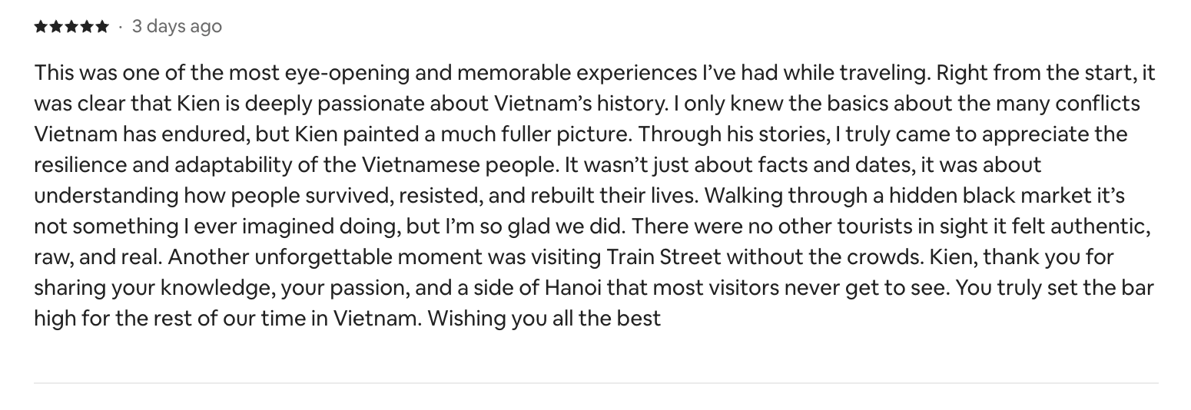The height and width of the screenshot is (410, 1191).
Task: Click the second star in the rating
Action: pyautogui.click(x=56, y=27)
